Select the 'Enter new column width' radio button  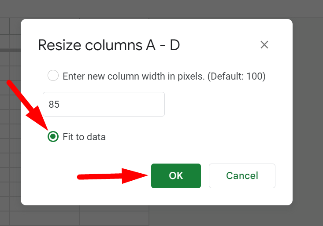pyautogui.click(x=53, y=76)
